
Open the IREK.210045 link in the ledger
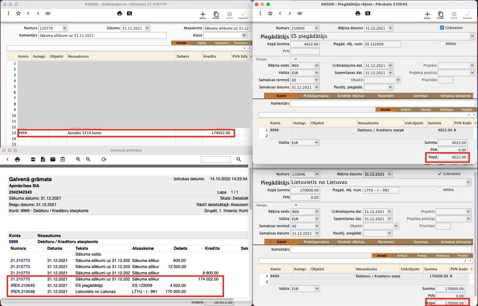pyautogui.click(x=23, y=285)
